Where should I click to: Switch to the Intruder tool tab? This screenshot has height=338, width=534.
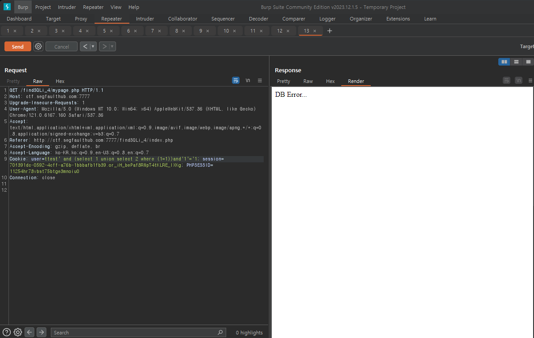tap(145, 19)
